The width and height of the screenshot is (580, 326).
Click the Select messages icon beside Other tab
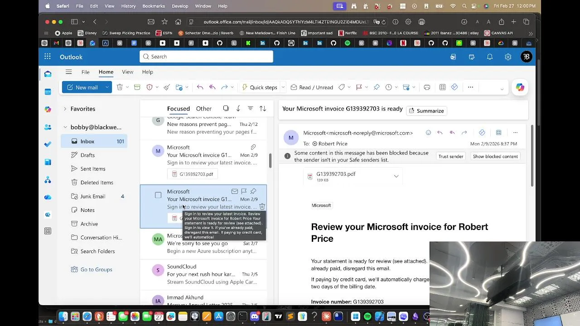226,108
